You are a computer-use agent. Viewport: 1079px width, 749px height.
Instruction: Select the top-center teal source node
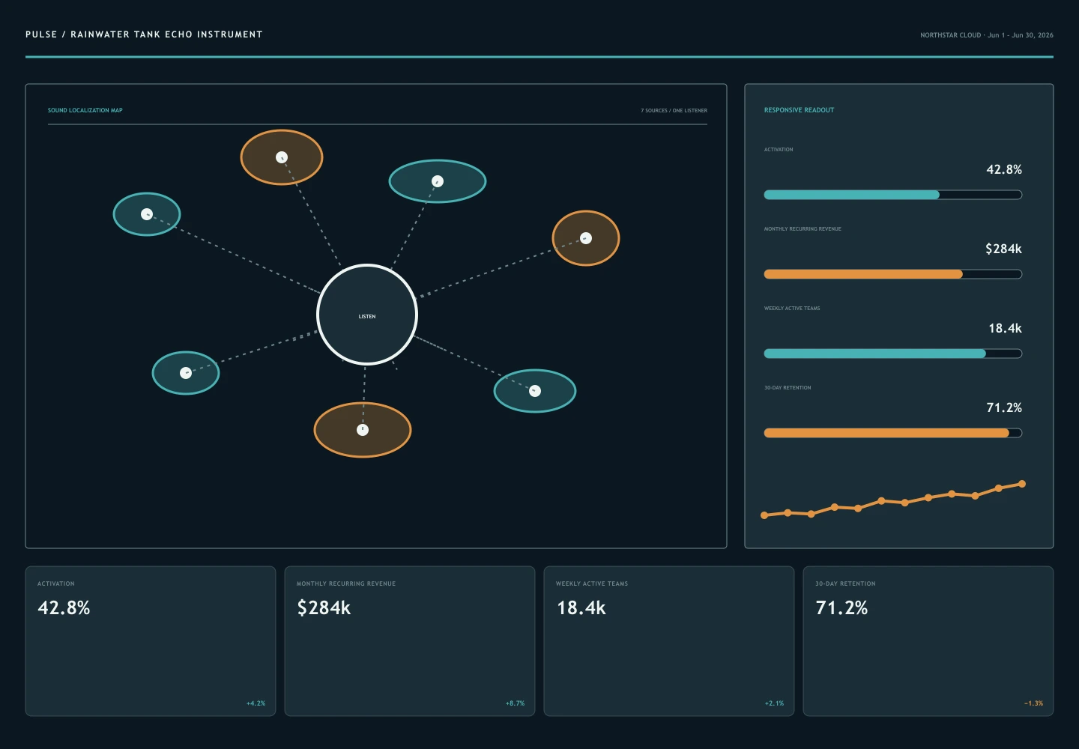click(438, 181)
